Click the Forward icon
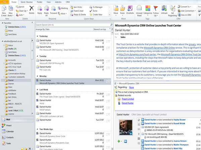The height and width of the screenshot is (150, 201). [x=53, y=9]
